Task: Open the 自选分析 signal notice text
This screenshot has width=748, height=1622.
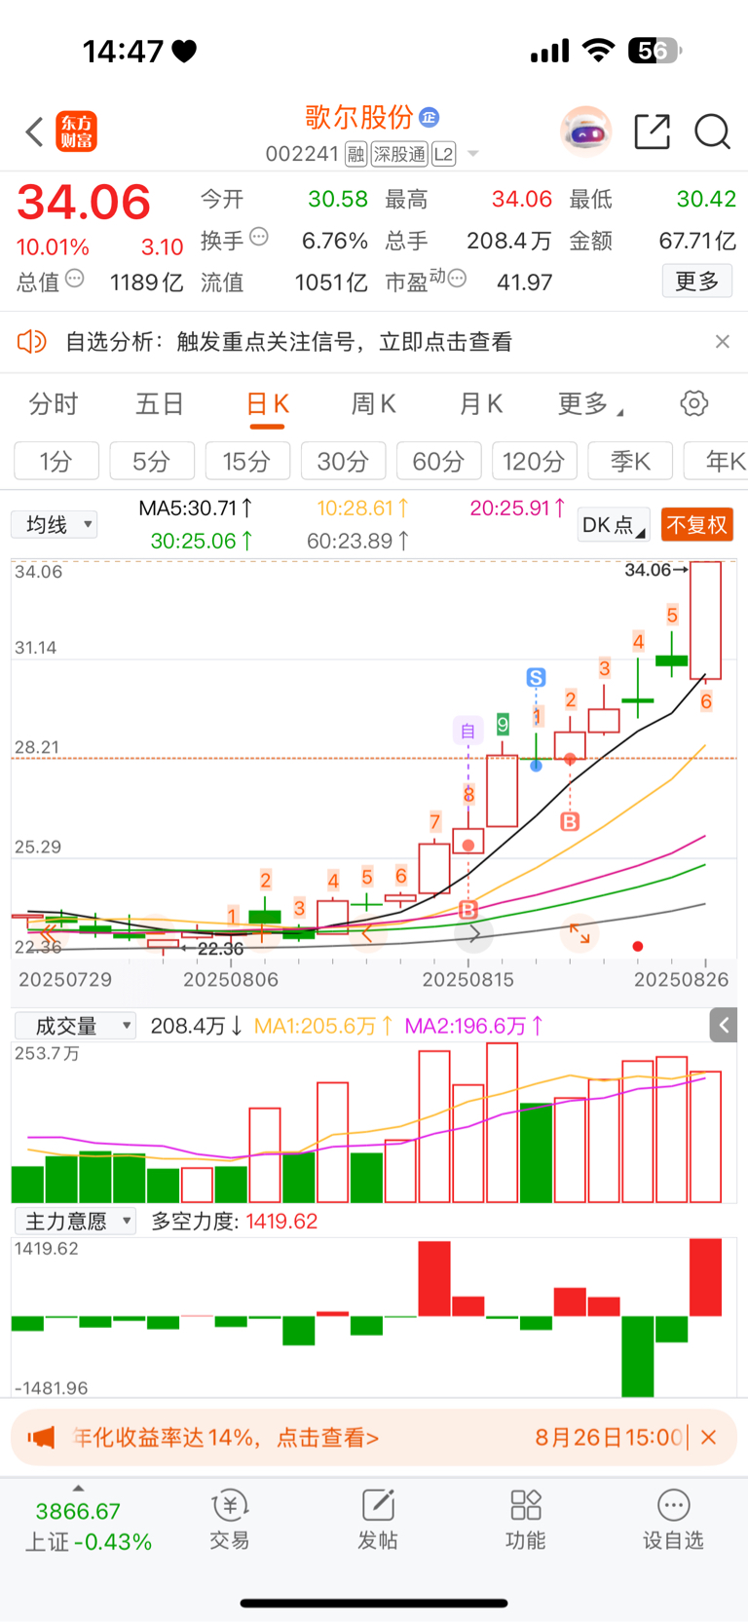Action: click(x=288, y=342)
